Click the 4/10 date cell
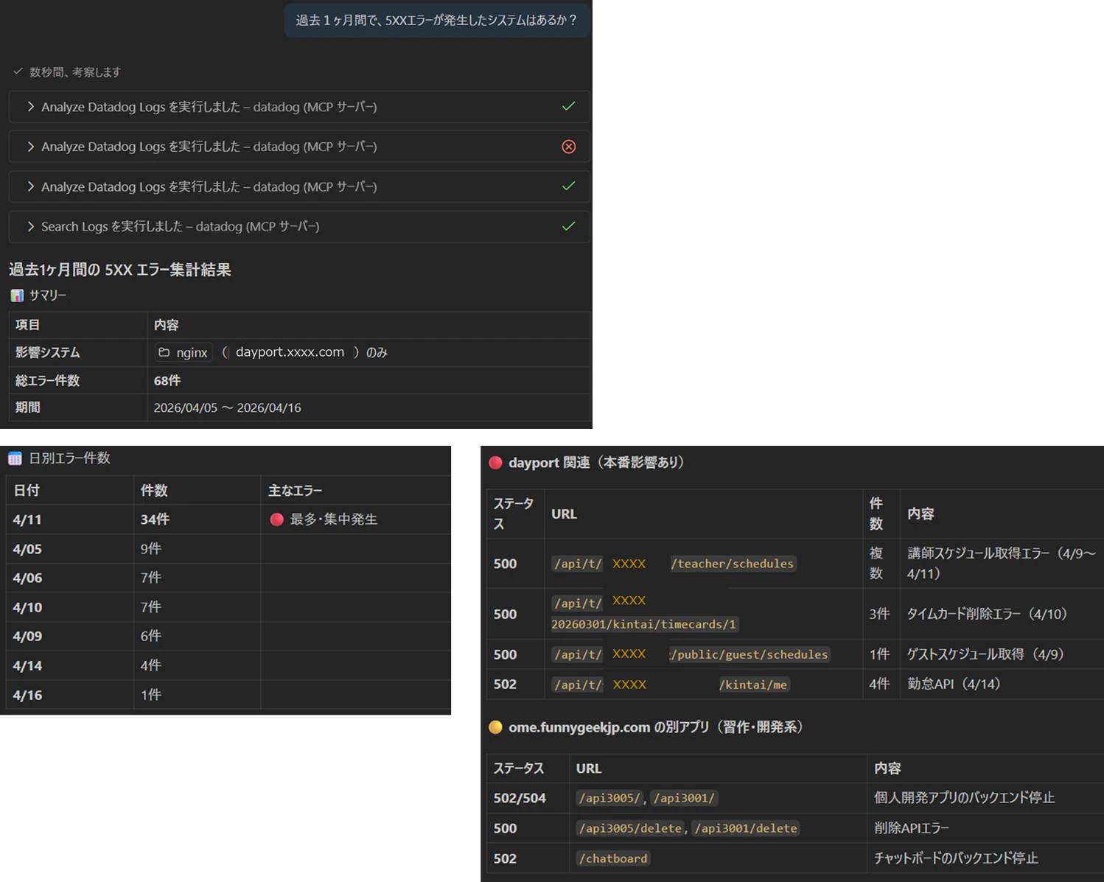 pos(69,607)
